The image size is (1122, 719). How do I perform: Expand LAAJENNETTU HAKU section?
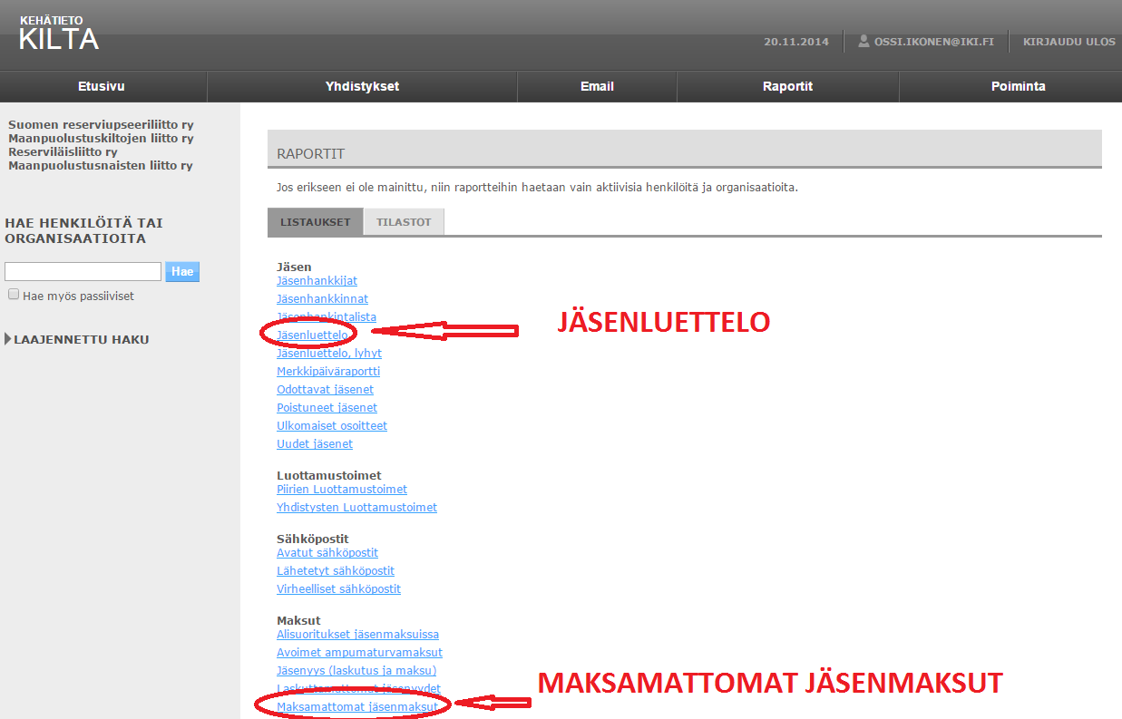tap(77, 340)
